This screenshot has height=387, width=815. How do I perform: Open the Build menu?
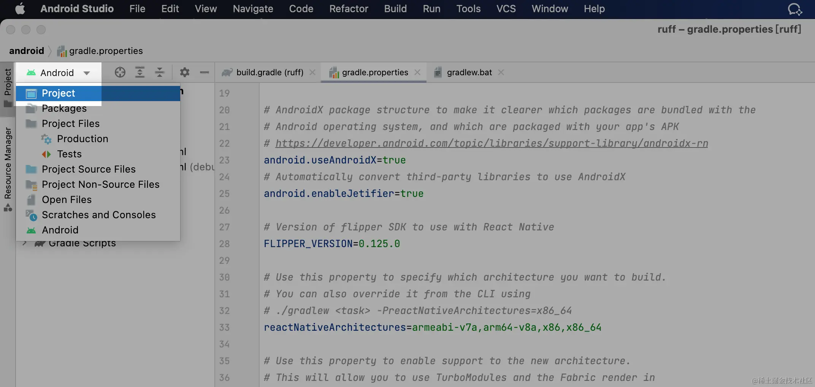tap(395, 9)
